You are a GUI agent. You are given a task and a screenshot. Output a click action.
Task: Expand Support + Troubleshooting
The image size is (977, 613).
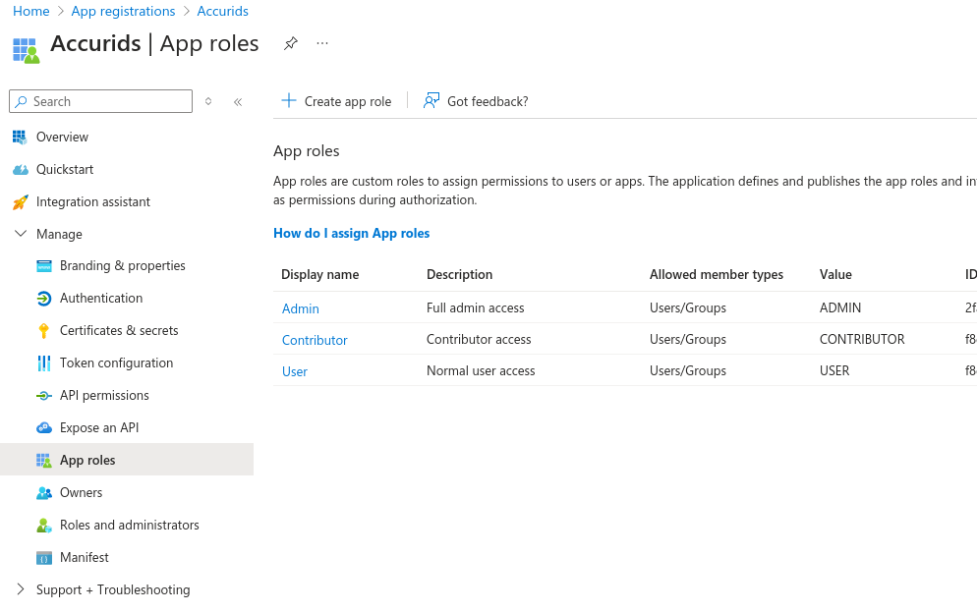20,589
